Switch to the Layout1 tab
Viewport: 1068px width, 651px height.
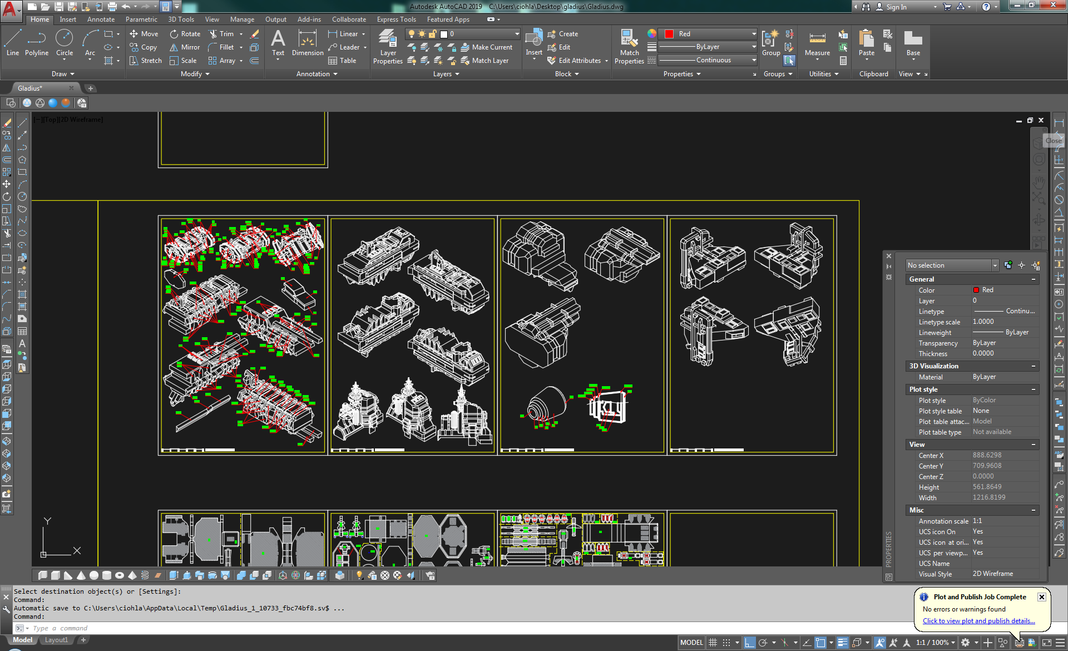point(56,640)
